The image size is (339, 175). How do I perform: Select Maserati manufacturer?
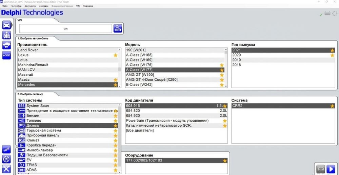(x=68, y=75)
